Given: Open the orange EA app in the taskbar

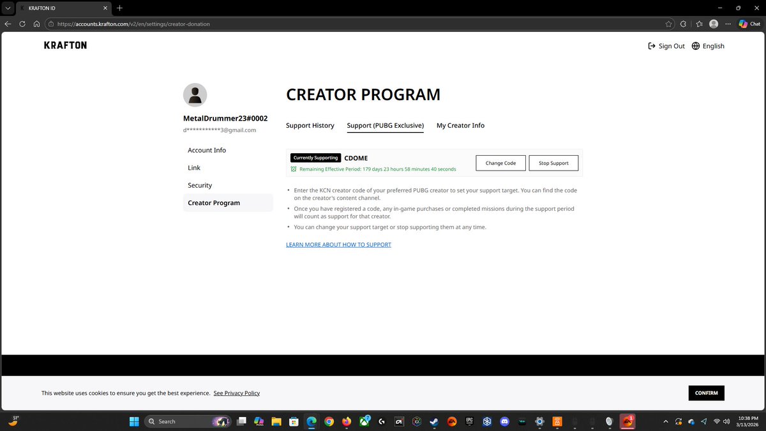Looking at the screenshot, I should pyautogui.click(x=451, y=421).
